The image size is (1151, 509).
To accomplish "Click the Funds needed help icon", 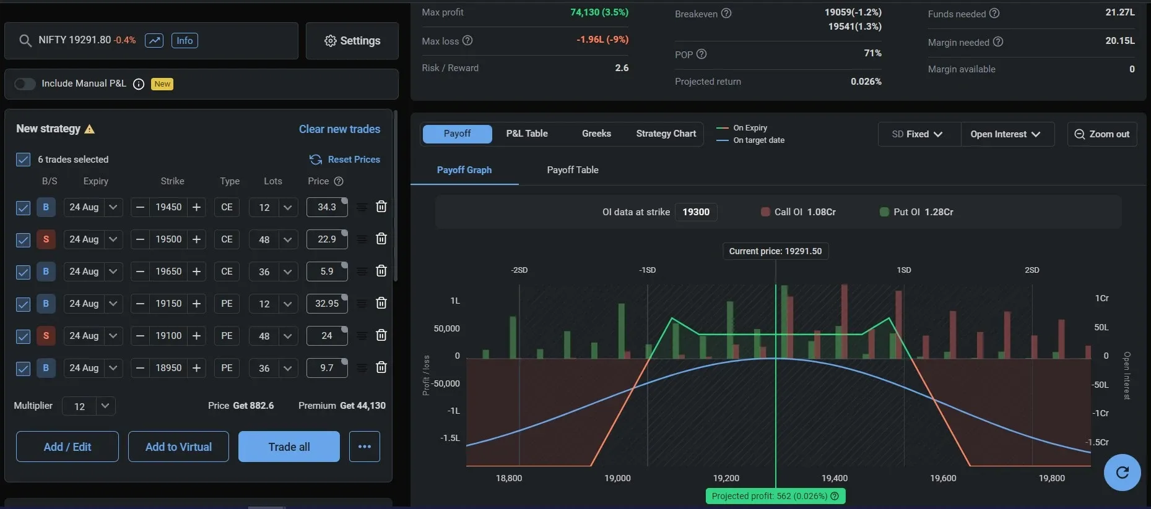I will point(994,14).
